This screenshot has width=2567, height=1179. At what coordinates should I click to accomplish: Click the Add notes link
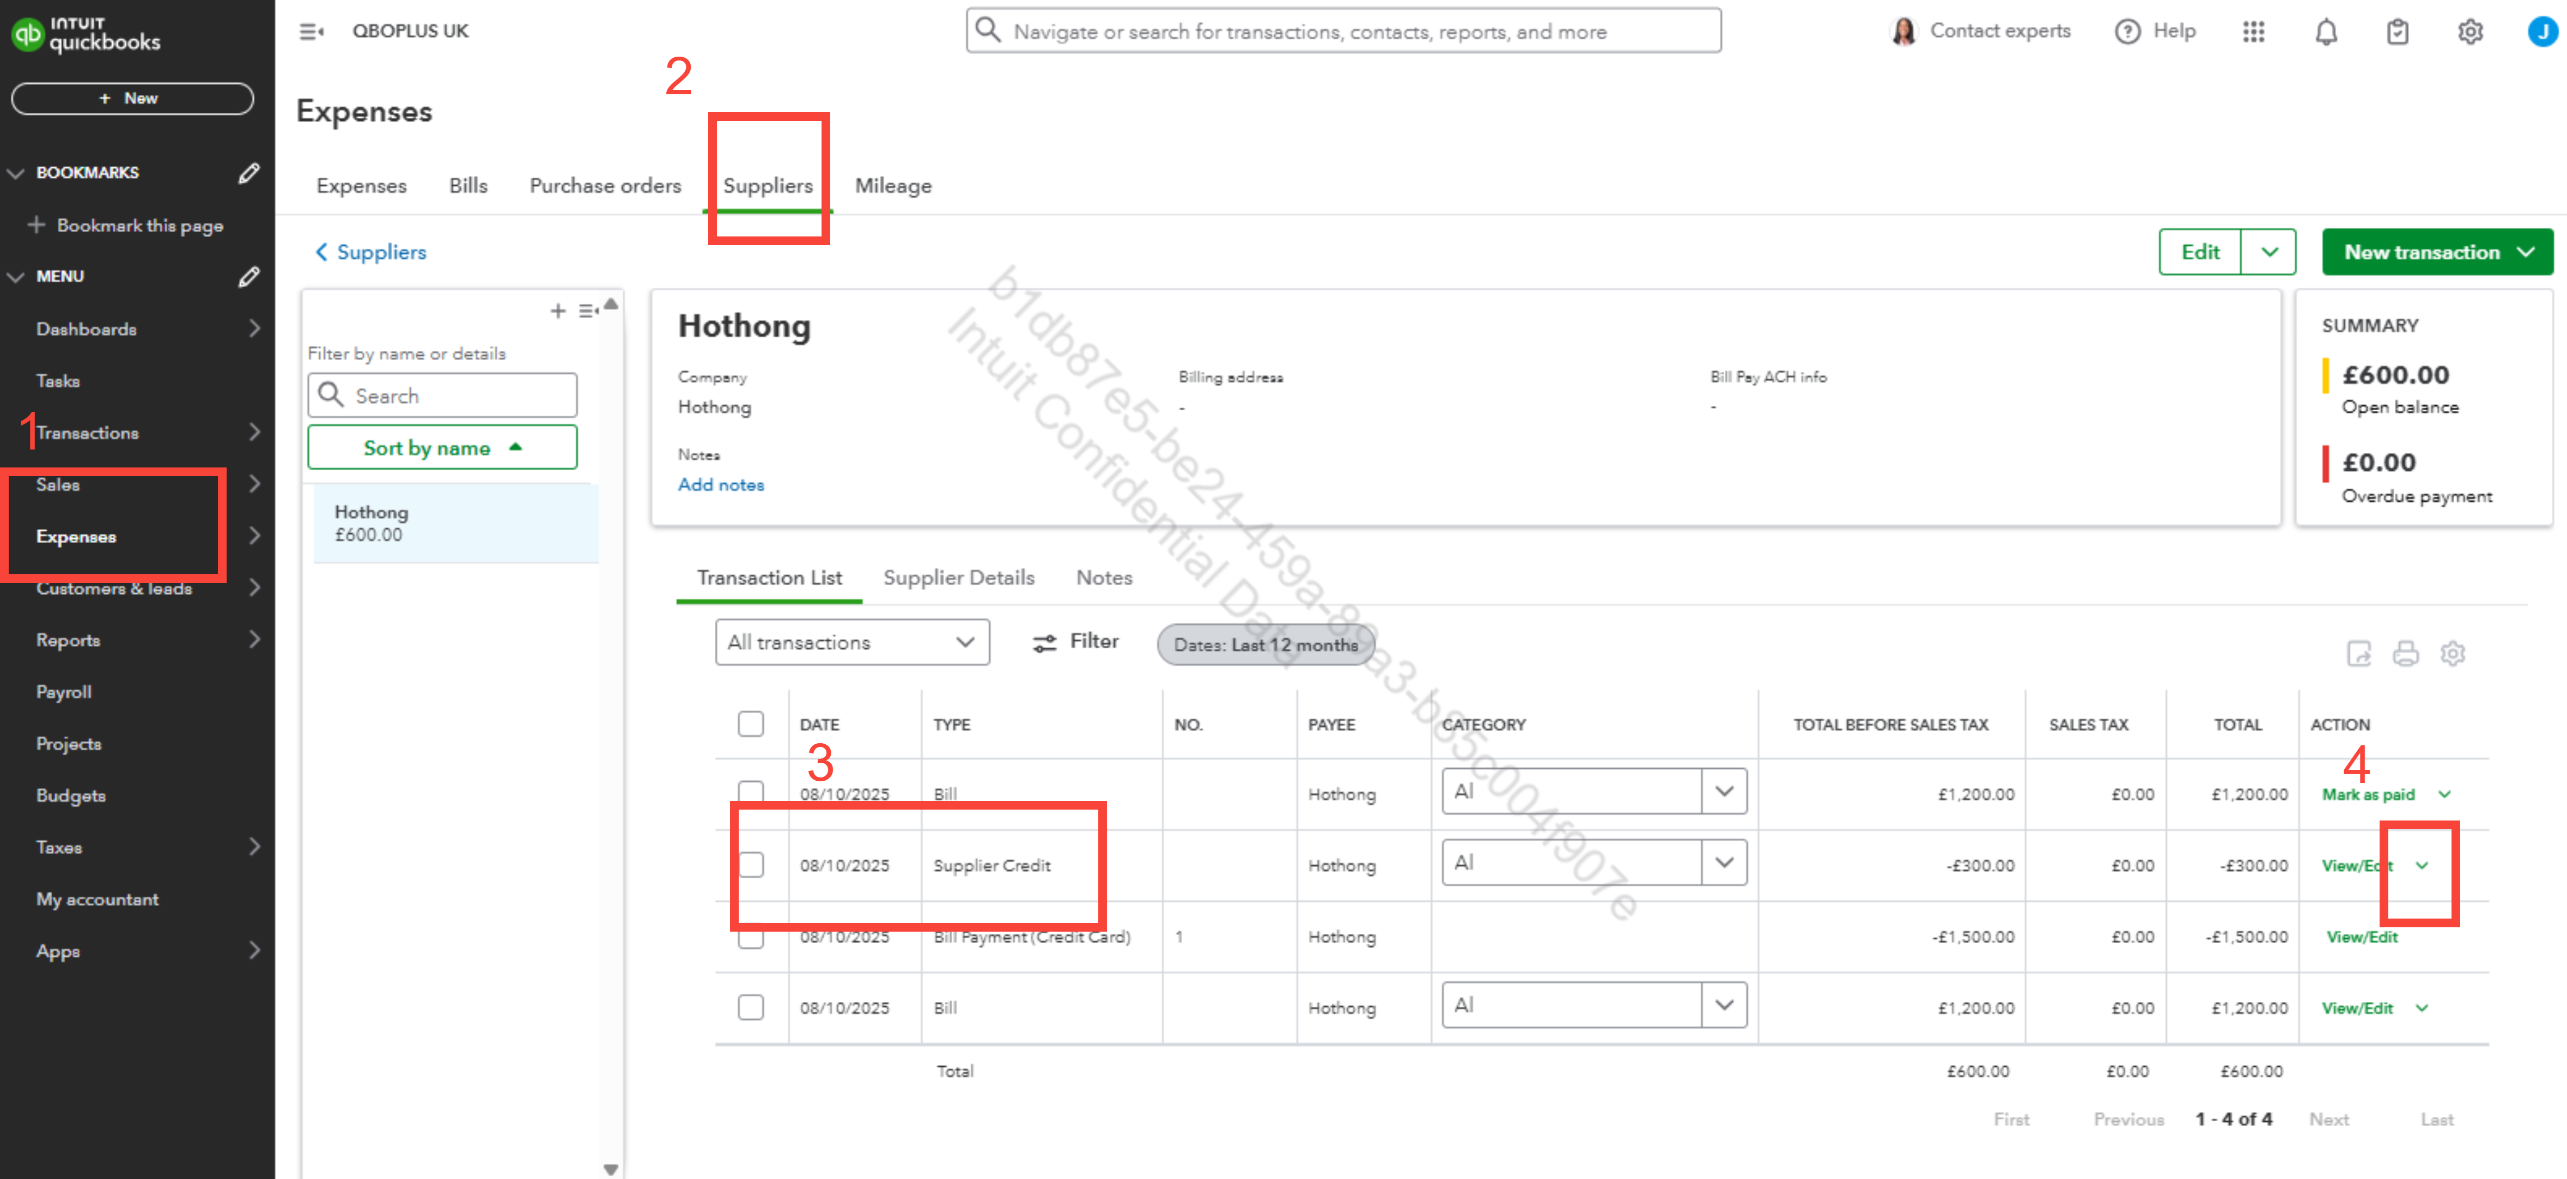pos(721,484)
